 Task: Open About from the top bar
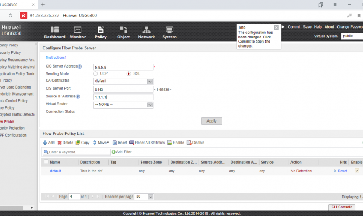(329, 27)
